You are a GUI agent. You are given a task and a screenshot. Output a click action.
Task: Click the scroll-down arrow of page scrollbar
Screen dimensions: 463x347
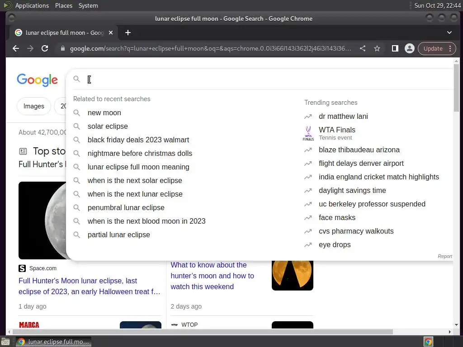coord(456,325)
